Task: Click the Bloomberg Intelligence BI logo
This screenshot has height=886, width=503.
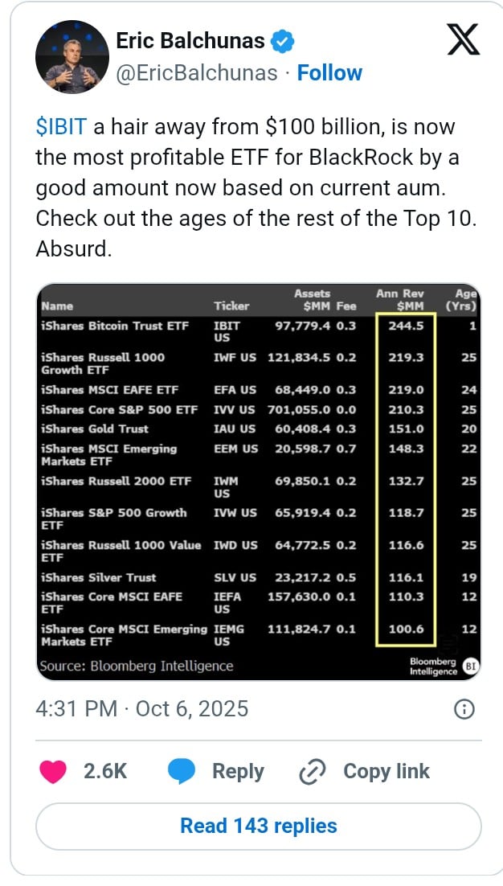Action: click(x=471, y=666)
